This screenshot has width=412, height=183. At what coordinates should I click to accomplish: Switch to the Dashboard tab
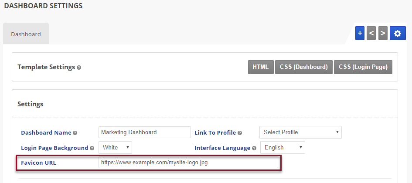tap(26, 34)
